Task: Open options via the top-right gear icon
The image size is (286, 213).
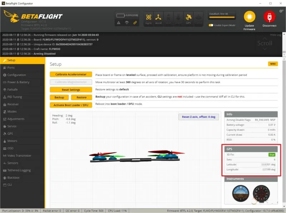Action: pyautogui.click(x=281, y=11)
